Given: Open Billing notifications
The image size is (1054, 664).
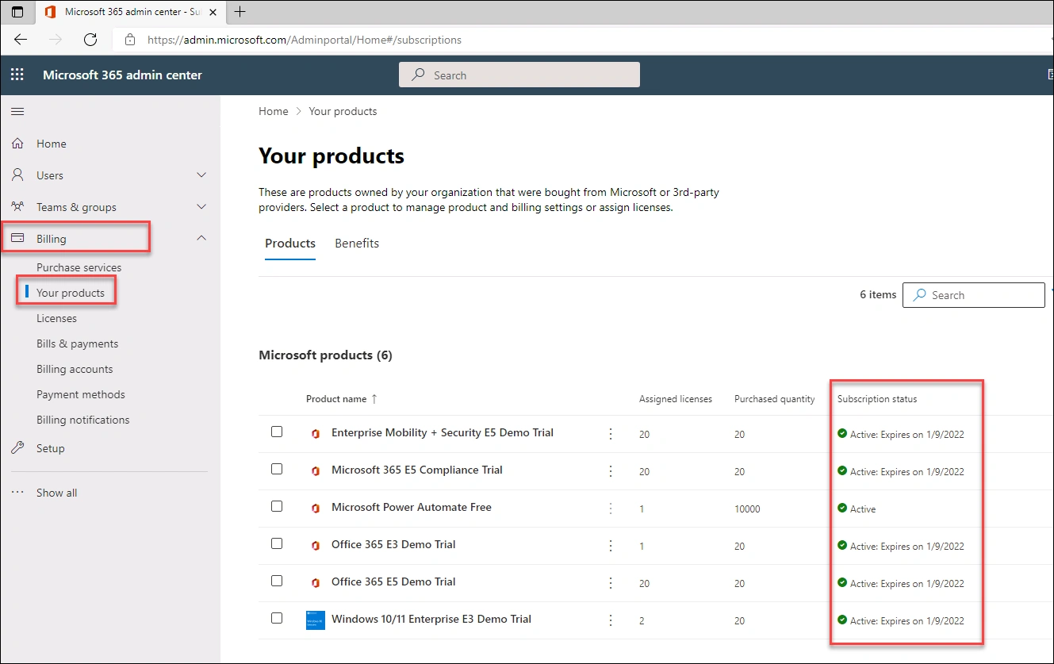Looking at the screenshot, I should 82,420.
